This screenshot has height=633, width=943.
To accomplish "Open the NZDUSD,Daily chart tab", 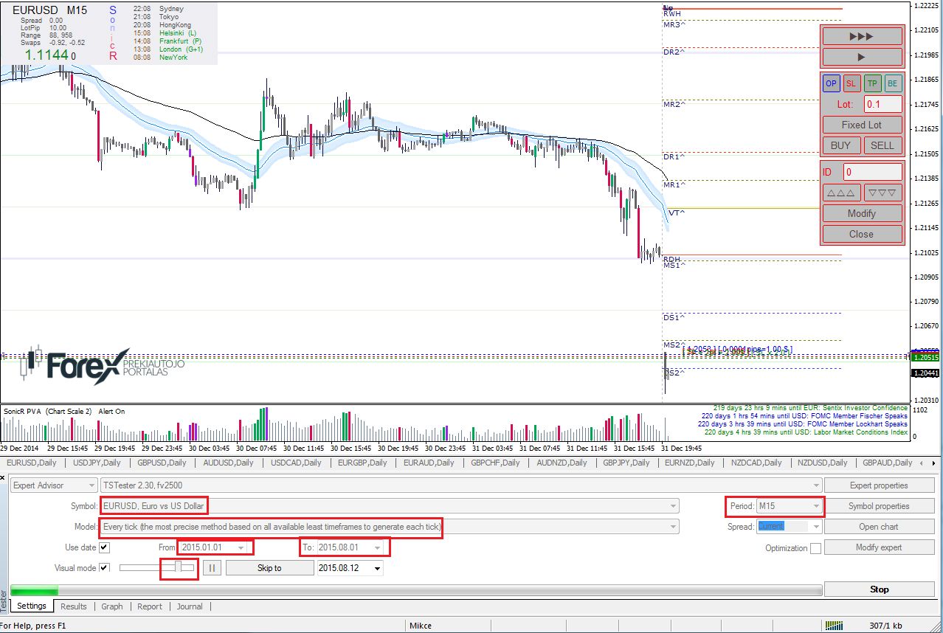I will point(823,463).
